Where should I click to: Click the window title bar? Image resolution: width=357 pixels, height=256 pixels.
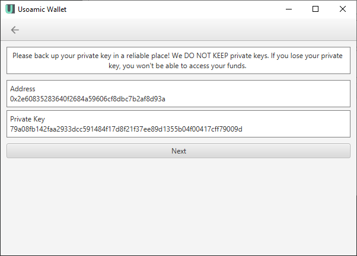click(x=173, y=9)
